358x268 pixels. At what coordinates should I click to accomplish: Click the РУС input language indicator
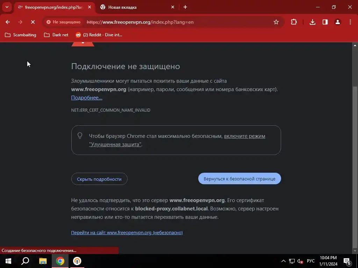[310, 261]
